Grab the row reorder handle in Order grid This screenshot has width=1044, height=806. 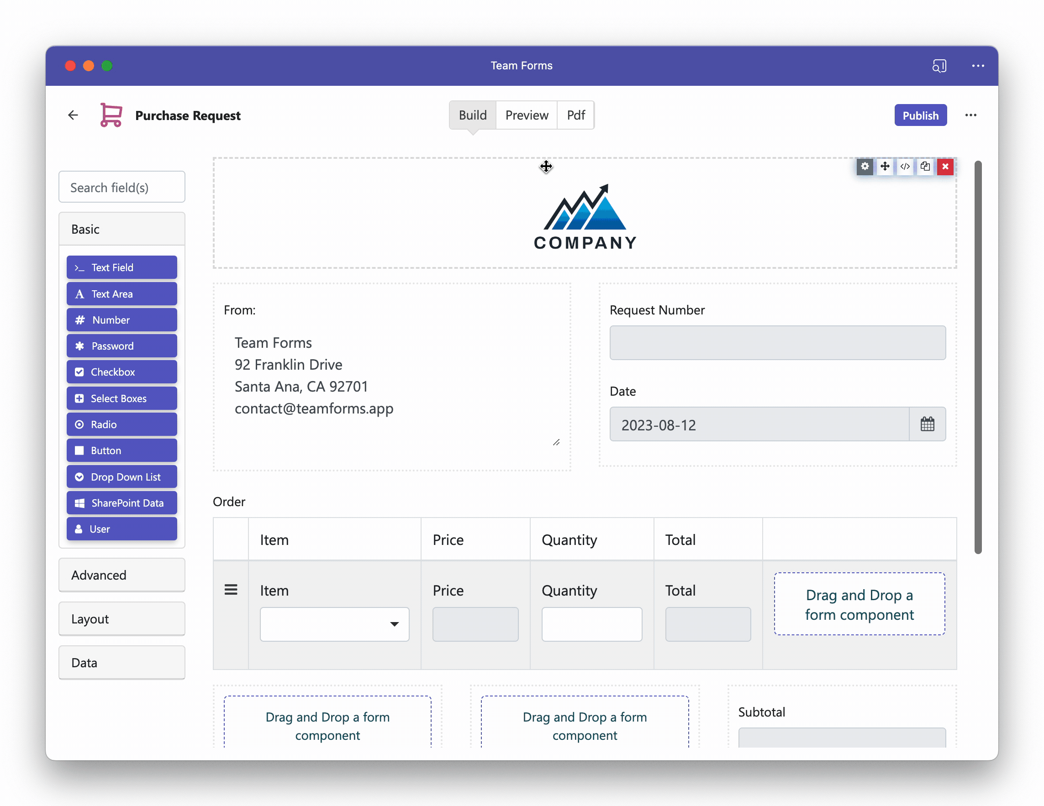pyautogui.click(x=231, y=590)
